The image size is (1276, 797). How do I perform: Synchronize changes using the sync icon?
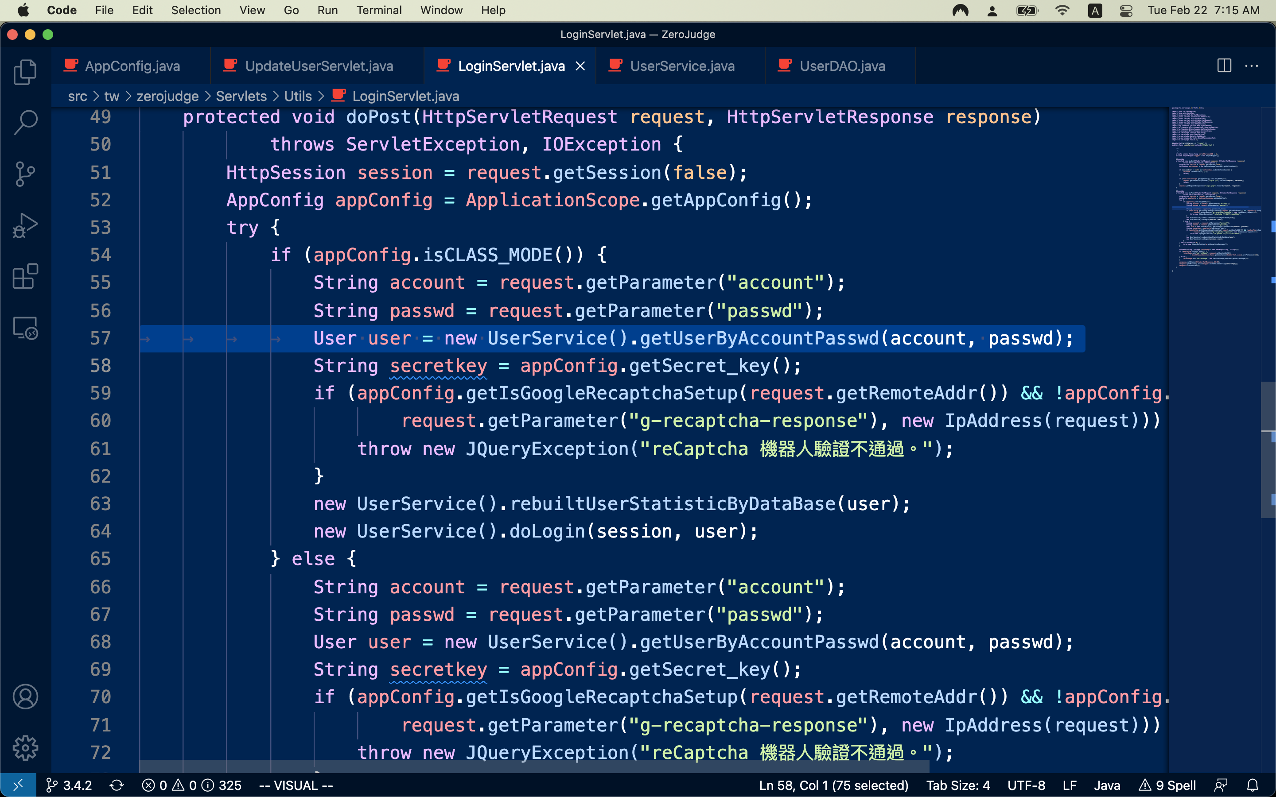coord(117,785)
